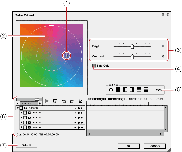The image size is (182, 152).
Task: Toggle the eye preview icon
Action: 111,90
